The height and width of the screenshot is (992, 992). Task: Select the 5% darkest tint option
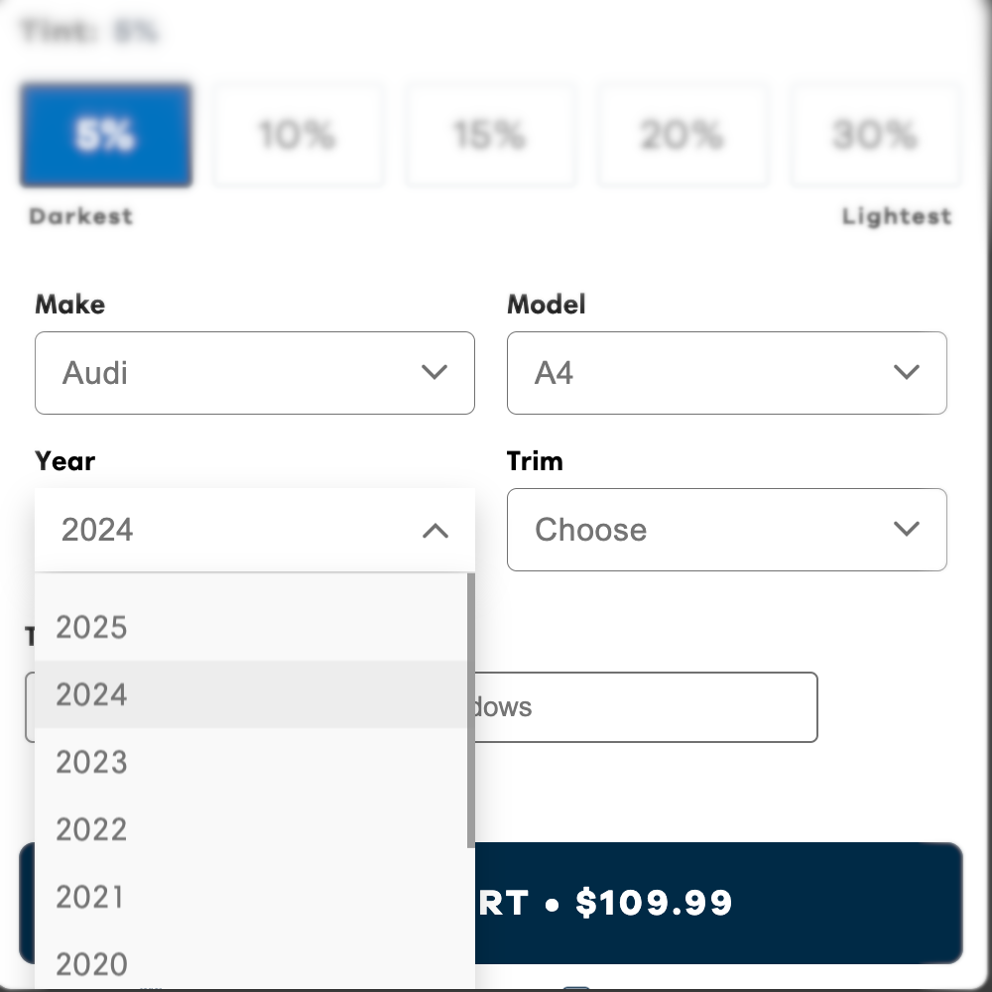[x=105, y=135]
